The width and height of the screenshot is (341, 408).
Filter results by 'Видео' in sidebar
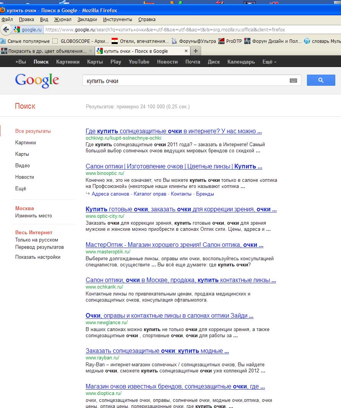tap(22, 165)
